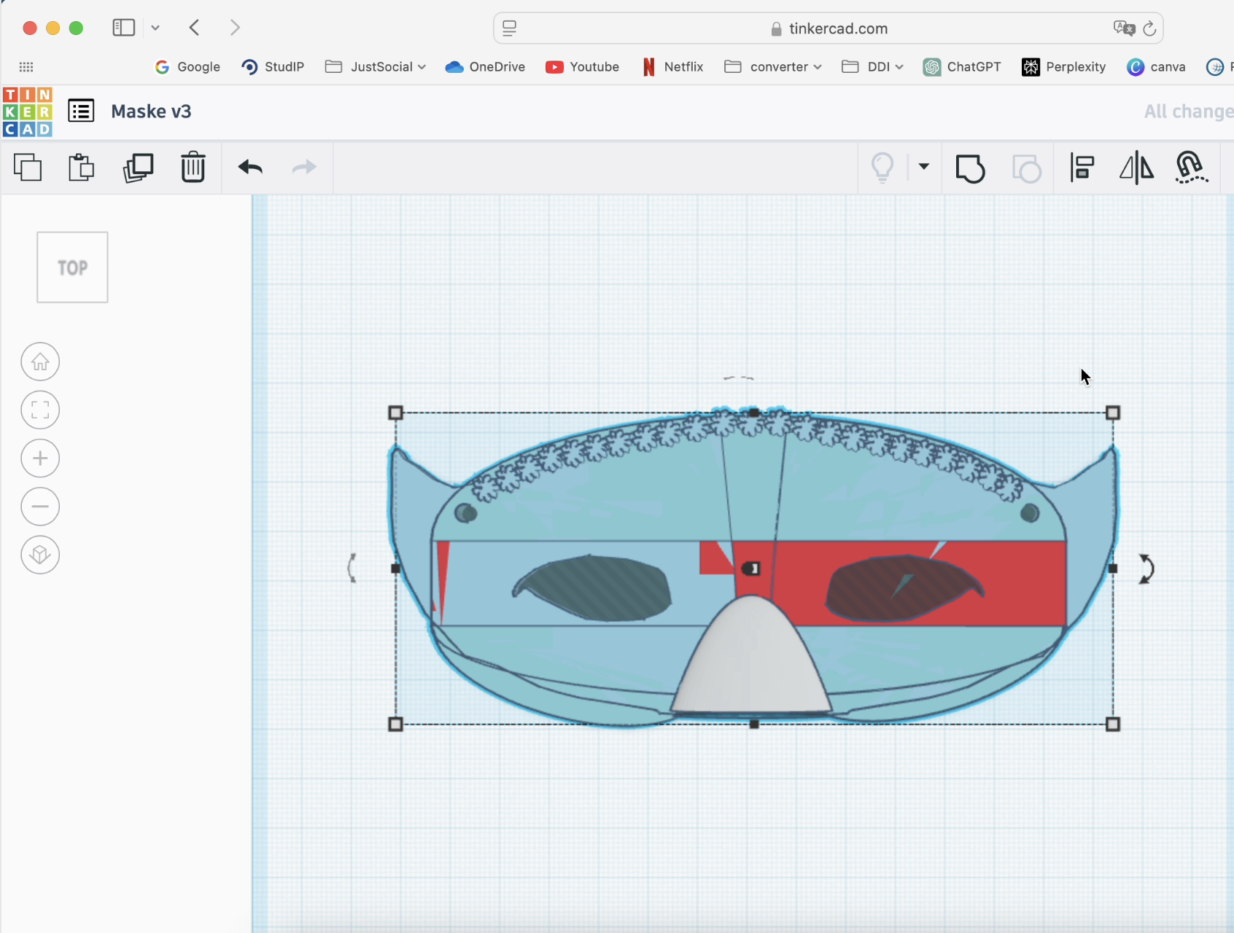Click the TOP face of view cube
This screenshot has height=933, width=1234.
tap(72, 268)
